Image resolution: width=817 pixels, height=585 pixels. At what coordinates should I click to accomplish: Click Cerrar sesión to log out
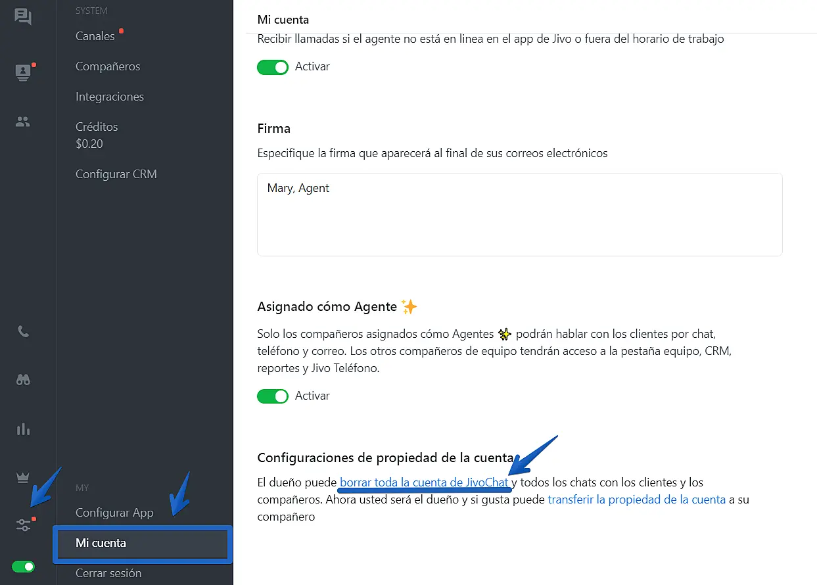(x=108, y=573)
